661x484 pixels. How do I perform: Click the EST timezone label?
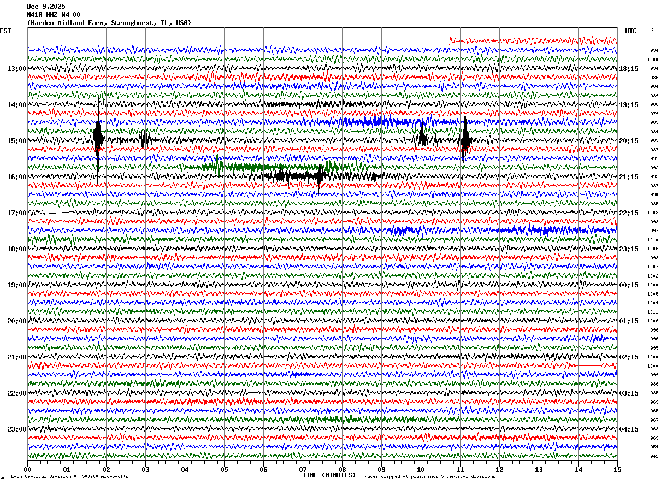tap(5, 31)
